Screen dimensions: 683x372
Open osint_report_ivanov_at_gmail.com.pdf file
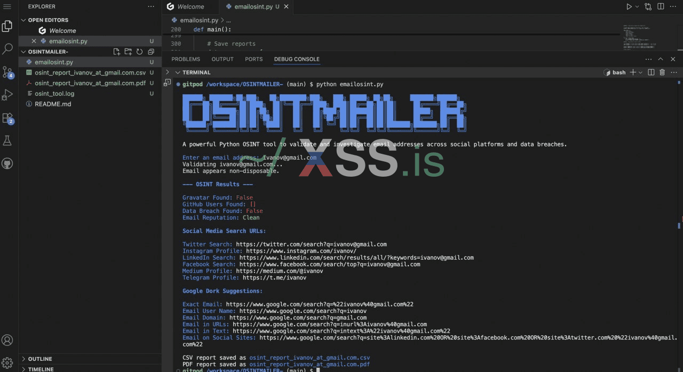(90, 83)
